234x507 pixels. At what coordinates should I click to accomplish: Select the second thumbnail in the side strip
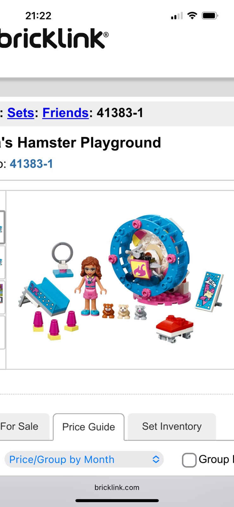(x=3, y=262)
